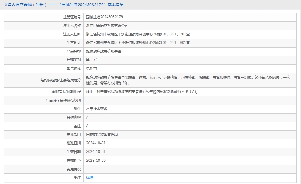Click the 变更情况 row label

[x=74, y=169]
